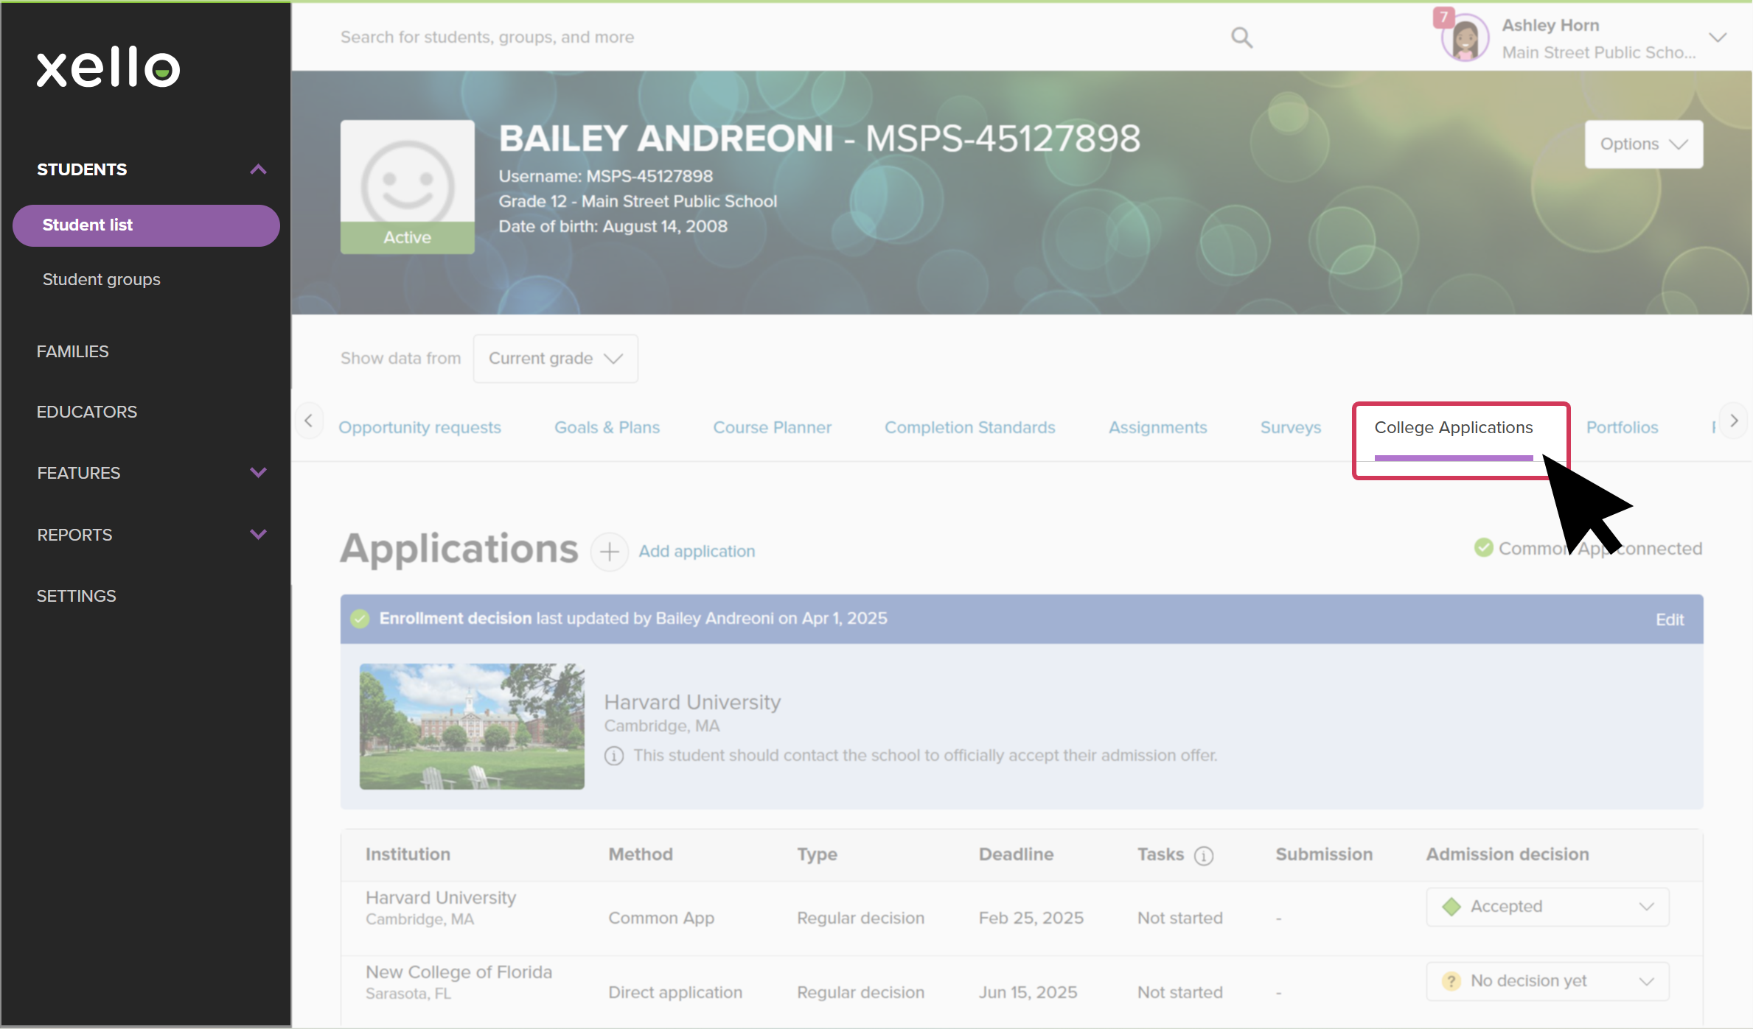
Task: Click the Xello logo
Action: (x=108, y=67)
